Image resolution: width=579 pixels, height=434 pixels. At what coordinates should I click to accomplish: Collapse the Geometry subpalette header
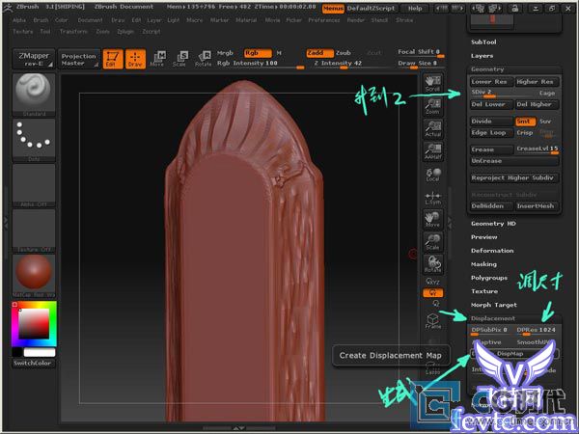pos(487,69)
